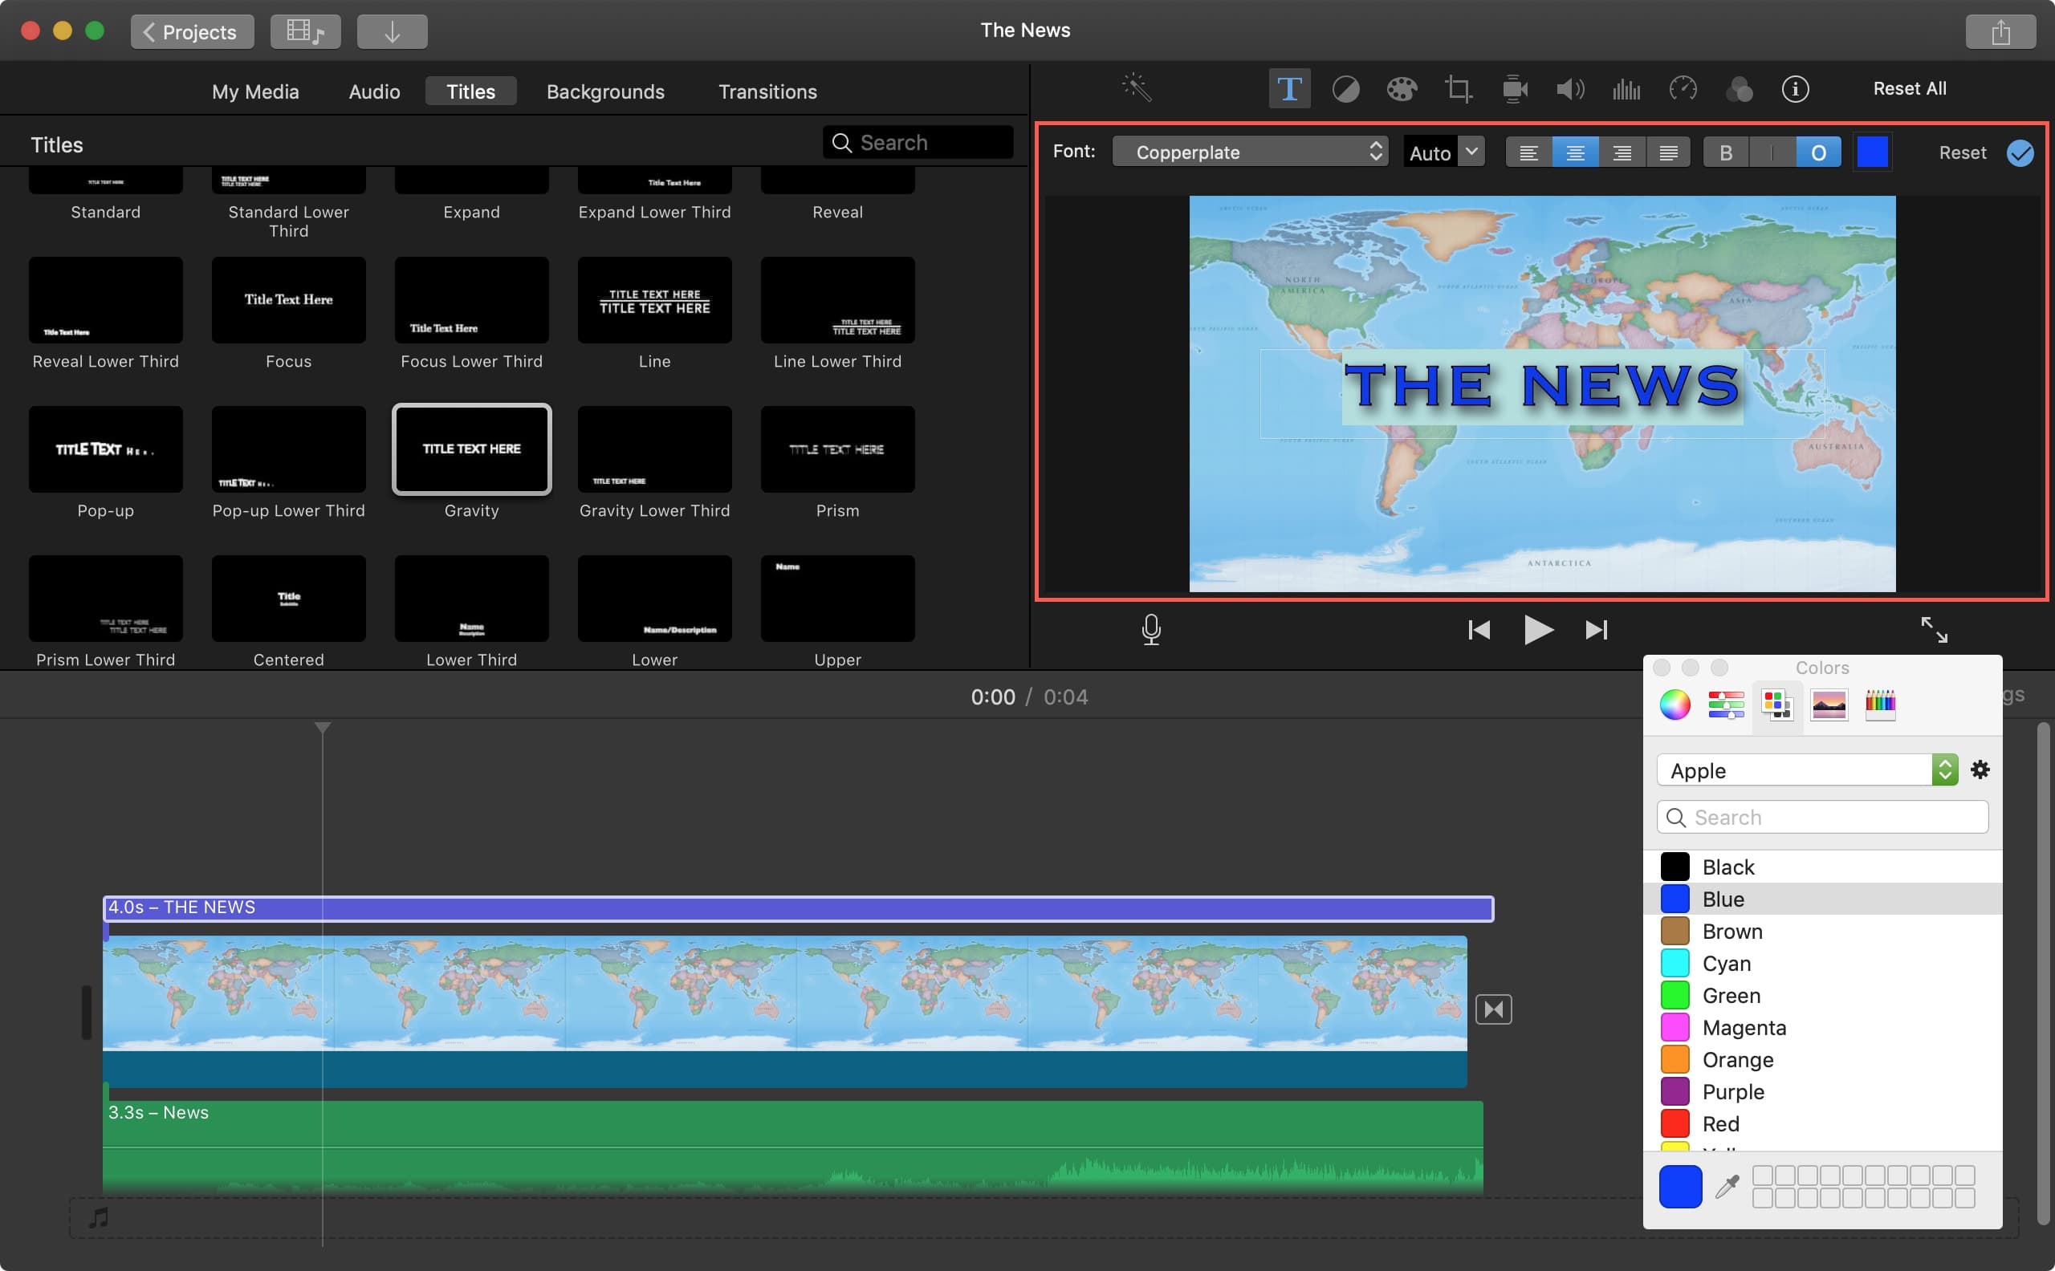Click Reset All formatting button
Screen dimensions: 2055x1271
1906,88
